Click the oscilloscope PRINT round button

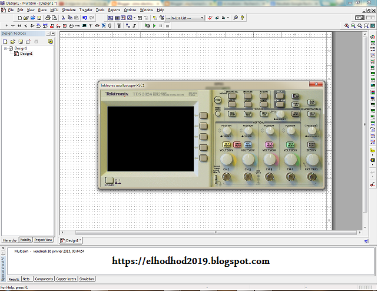(x=218, y=100)
